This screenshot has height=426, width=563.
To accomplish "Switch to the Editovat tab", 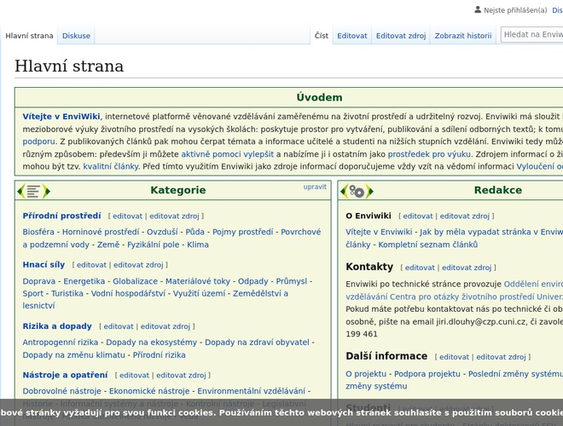I will pyautogui.click(x=351, y=36).
